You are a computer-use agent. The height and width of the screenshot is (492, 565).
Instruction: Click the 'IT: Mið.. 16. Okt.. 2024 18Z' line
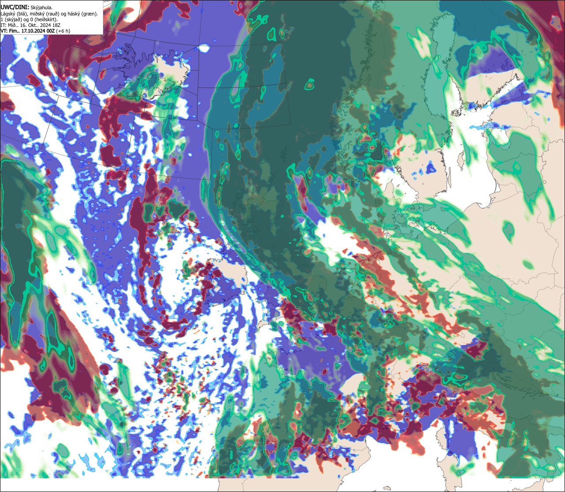pos(30,25)
